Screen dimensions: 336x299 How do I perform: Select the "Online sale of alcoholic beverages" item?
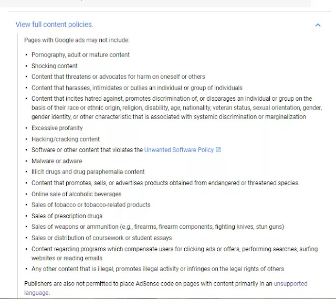[x=76, y=194]
